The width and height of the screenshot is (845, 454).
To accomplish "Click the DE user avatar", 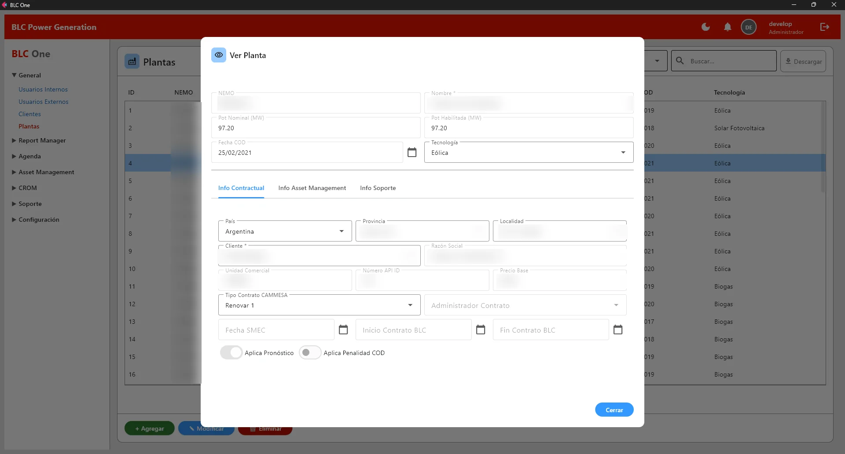I will point(749,27).
